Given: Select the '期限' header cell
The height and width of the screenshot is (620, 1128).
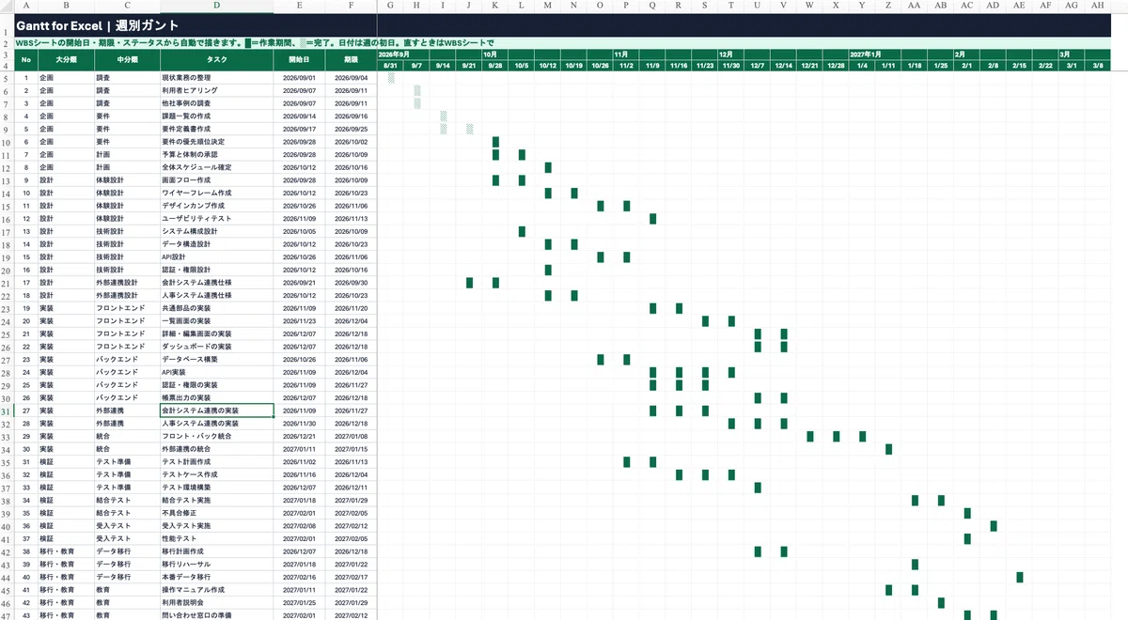Looking at the screenshot, I should pos(351,59).
